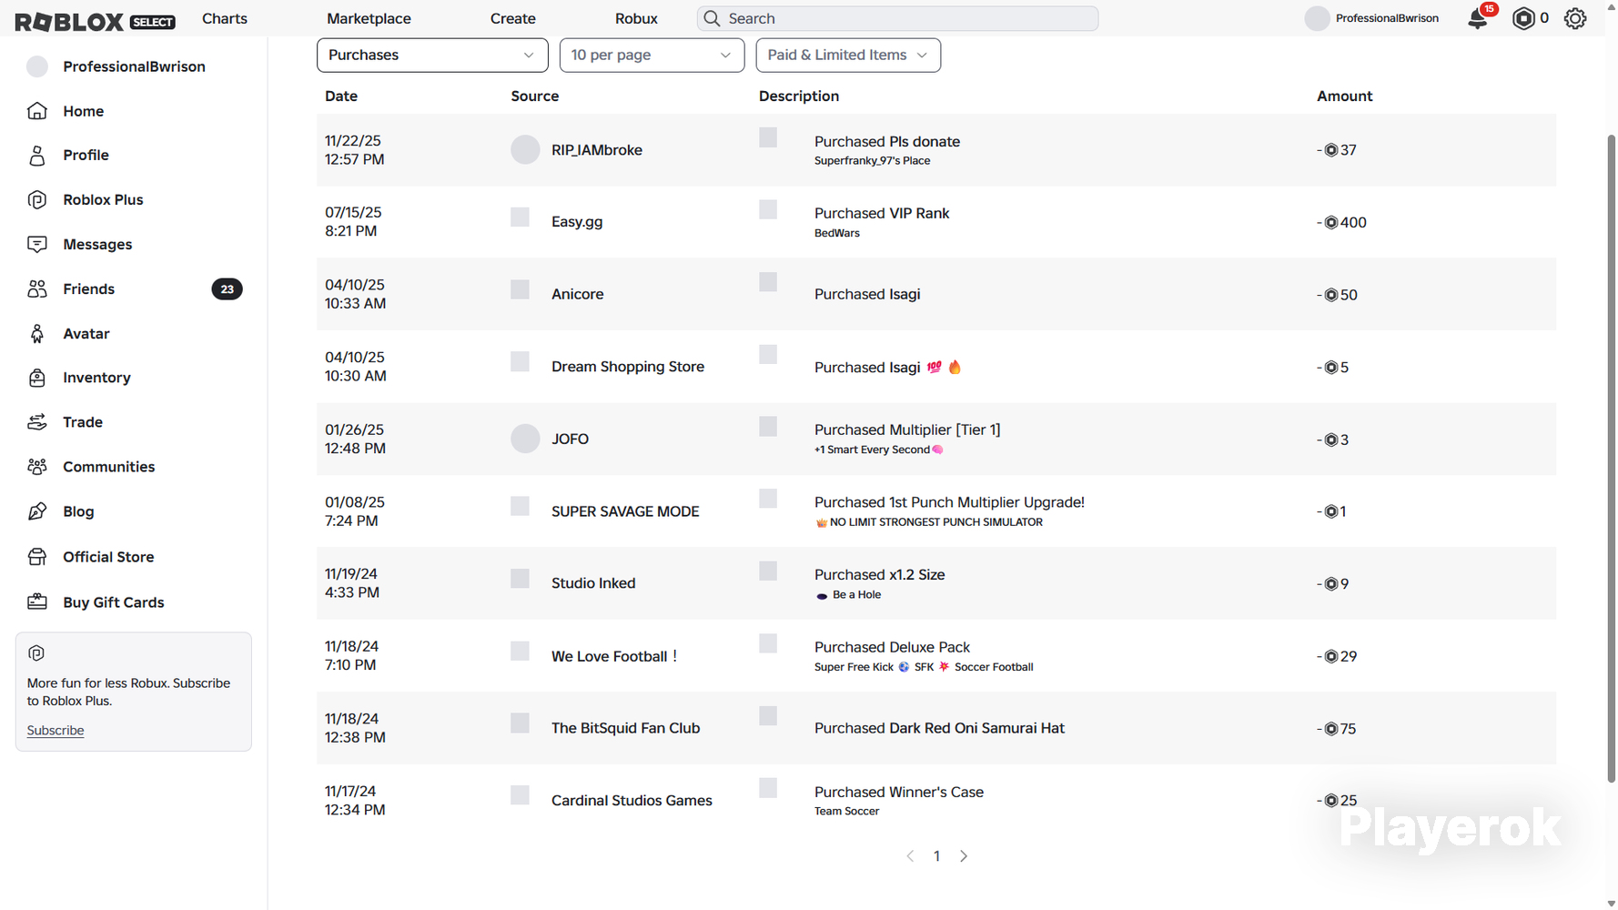Click the Subscribe link for Roblox Plus
The height and width of the screenshot is (910, 1618).
tap(56, 731)
